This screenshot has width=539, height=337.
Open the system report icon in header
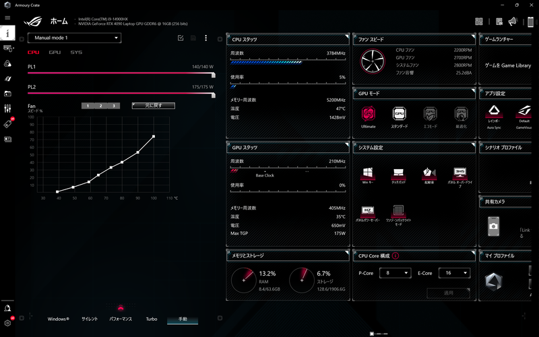click(x=499, y=22)
